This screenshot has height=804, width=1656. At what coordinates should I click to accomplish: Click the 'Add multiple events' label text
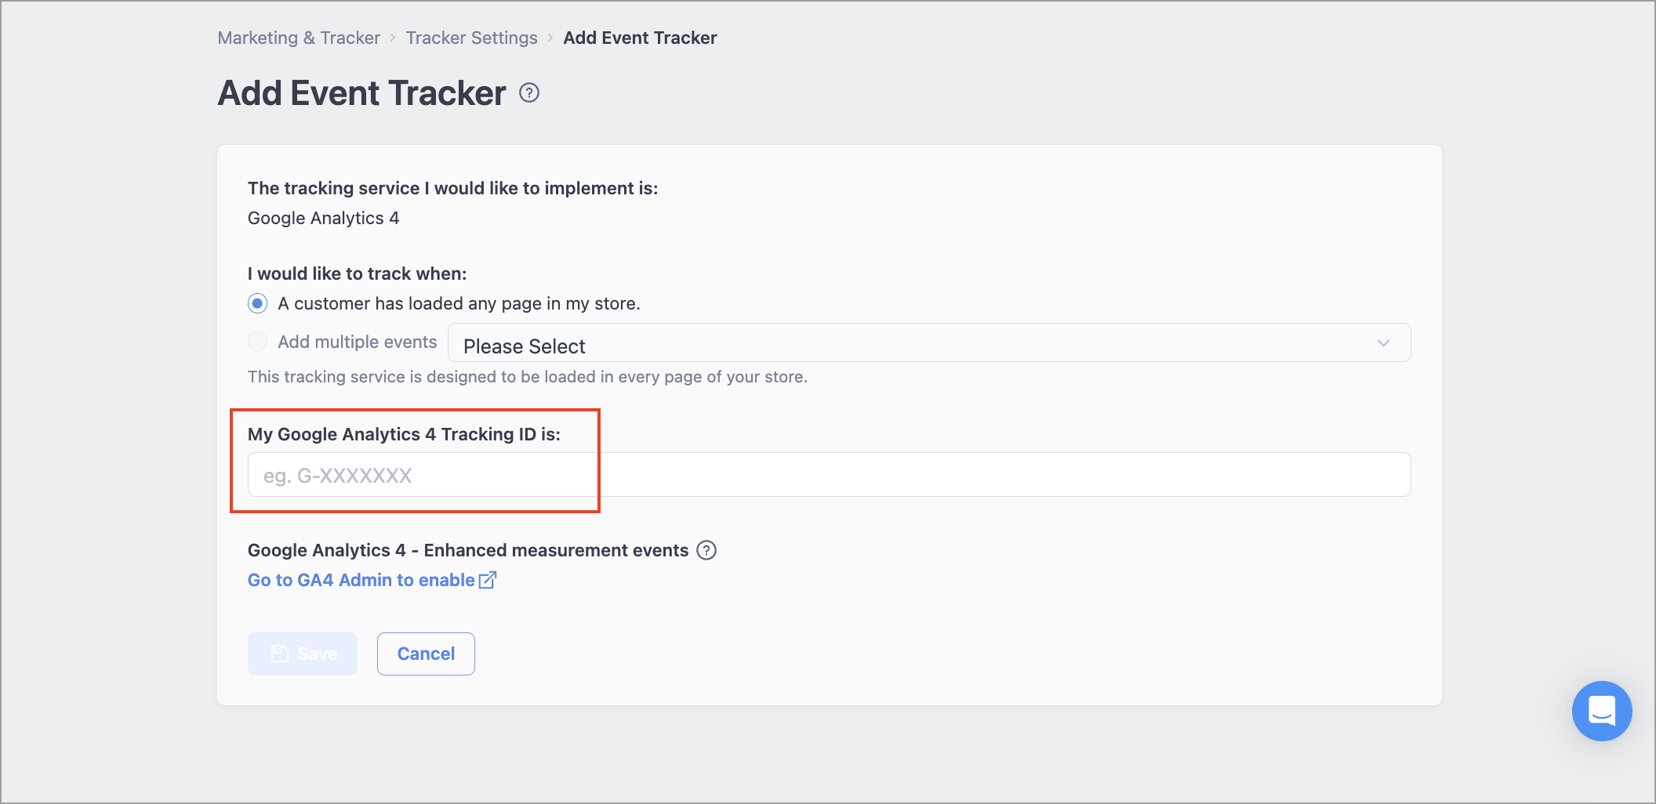click(358, 342)
